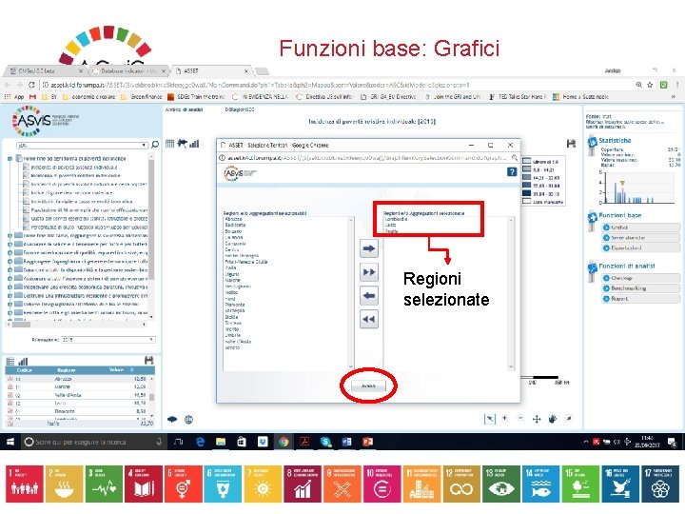Open 'SDGs Train the trainer' bookmark
The width and height of the screenshot is (685, 514).
click(x=196, y=96)
